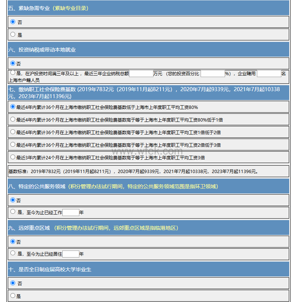Click the 已经居住 years input field
The width and height of the screenshot is (294, 302).
[70, 254]
